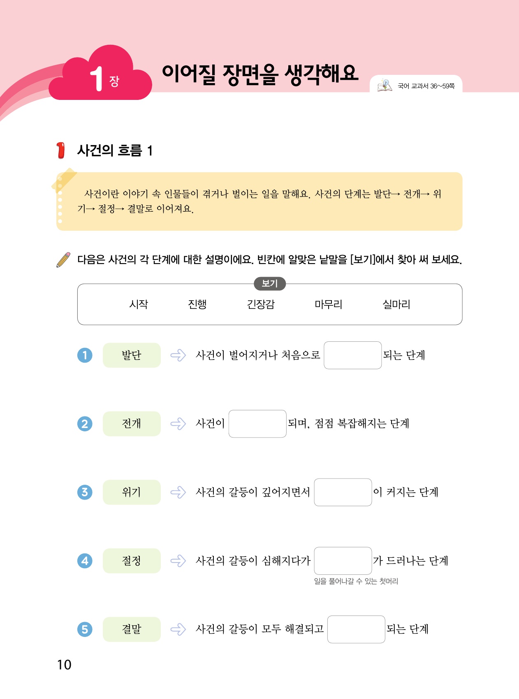519x699 pixels.
Task: Click the blank box in the 절정 sentence
Action: click(x=343, y=561)
